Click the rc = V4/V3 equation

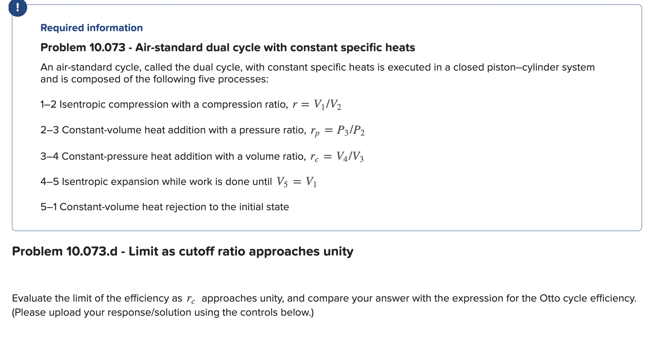(337, 156)
